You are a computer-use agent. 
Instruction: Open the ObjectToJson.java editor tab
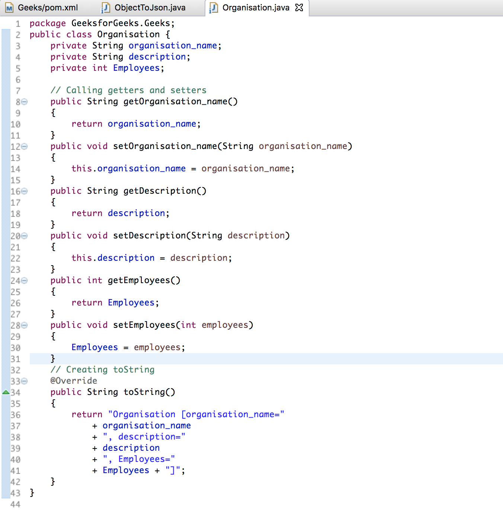144,7
